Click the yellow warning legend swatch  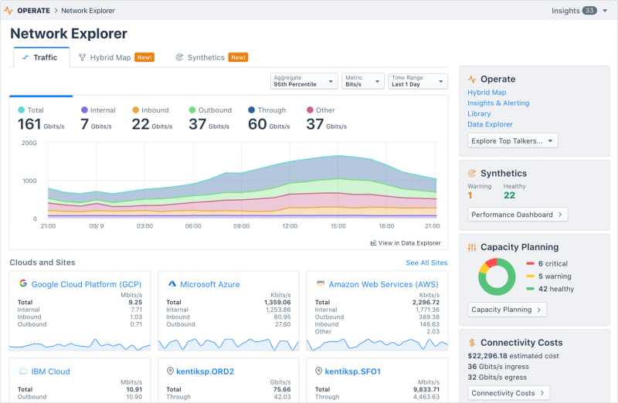click(x=530, y=276)
